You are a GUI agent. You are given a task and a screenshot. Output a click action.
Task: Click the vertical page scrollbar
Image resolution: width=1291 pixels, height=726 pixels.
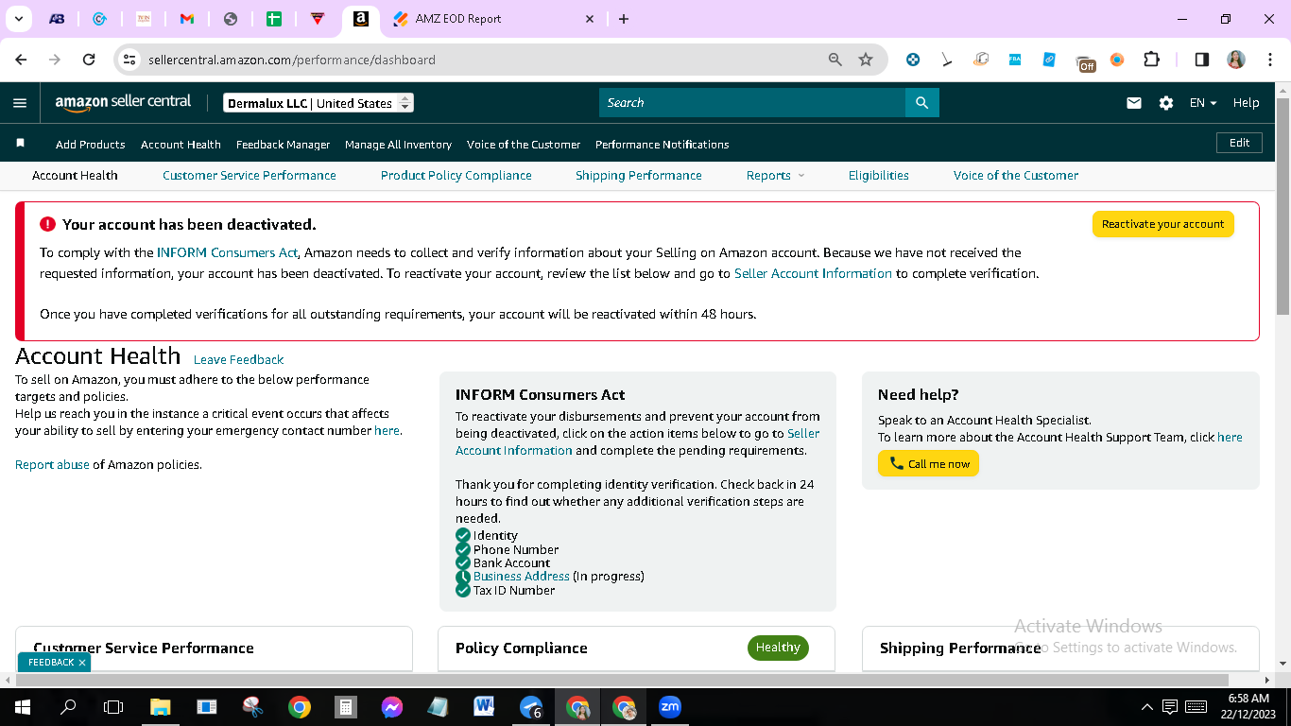pyautogui.click(x=1282, y=206)
